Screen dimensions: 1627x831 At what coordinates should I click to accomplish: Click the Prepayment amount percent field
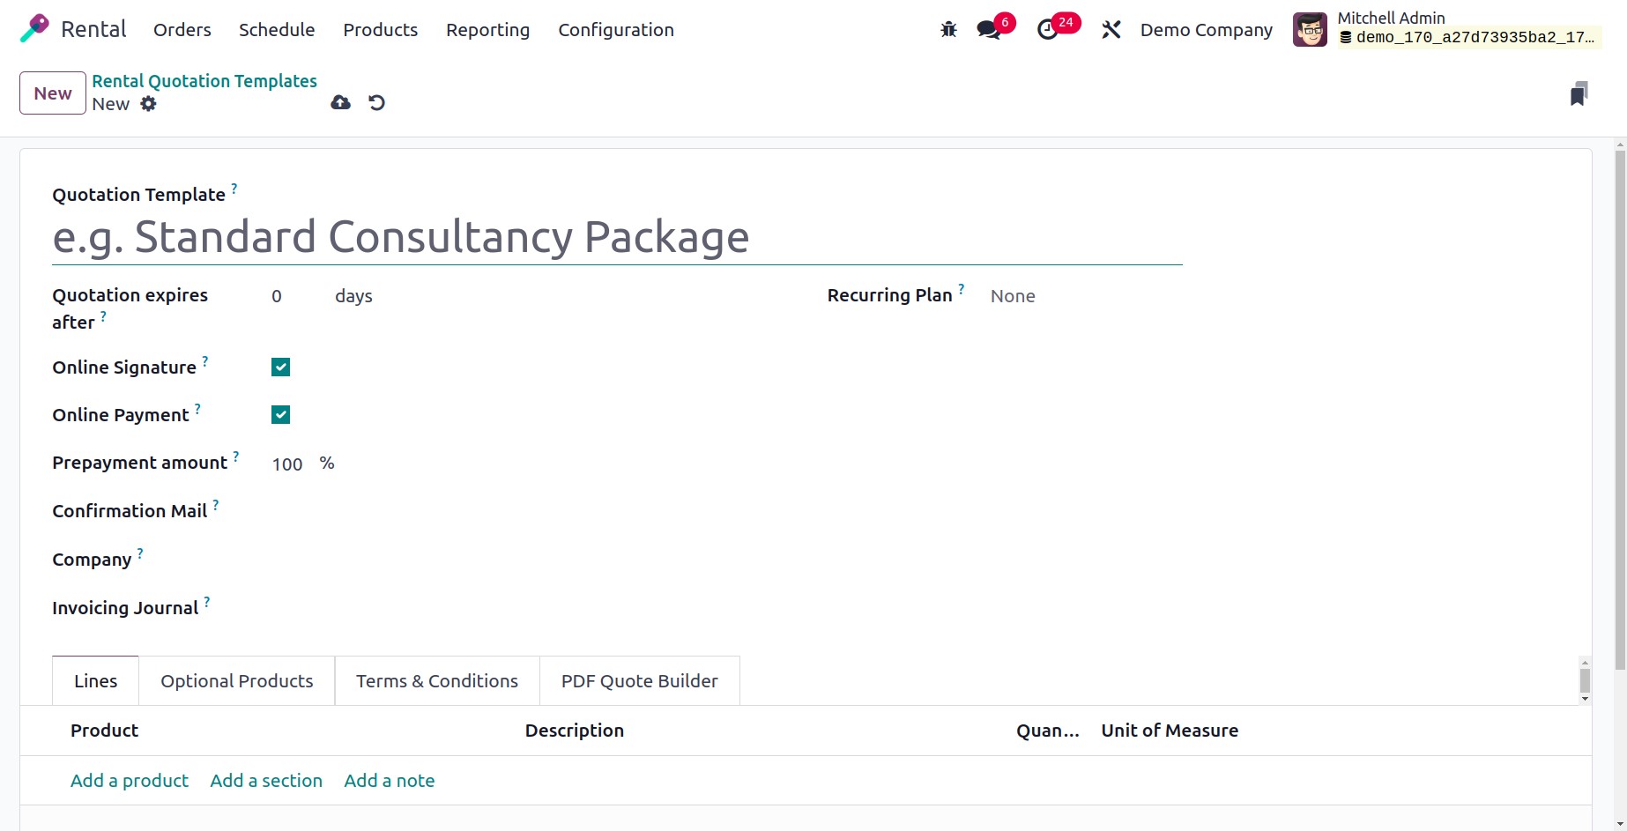click(290, 464)
